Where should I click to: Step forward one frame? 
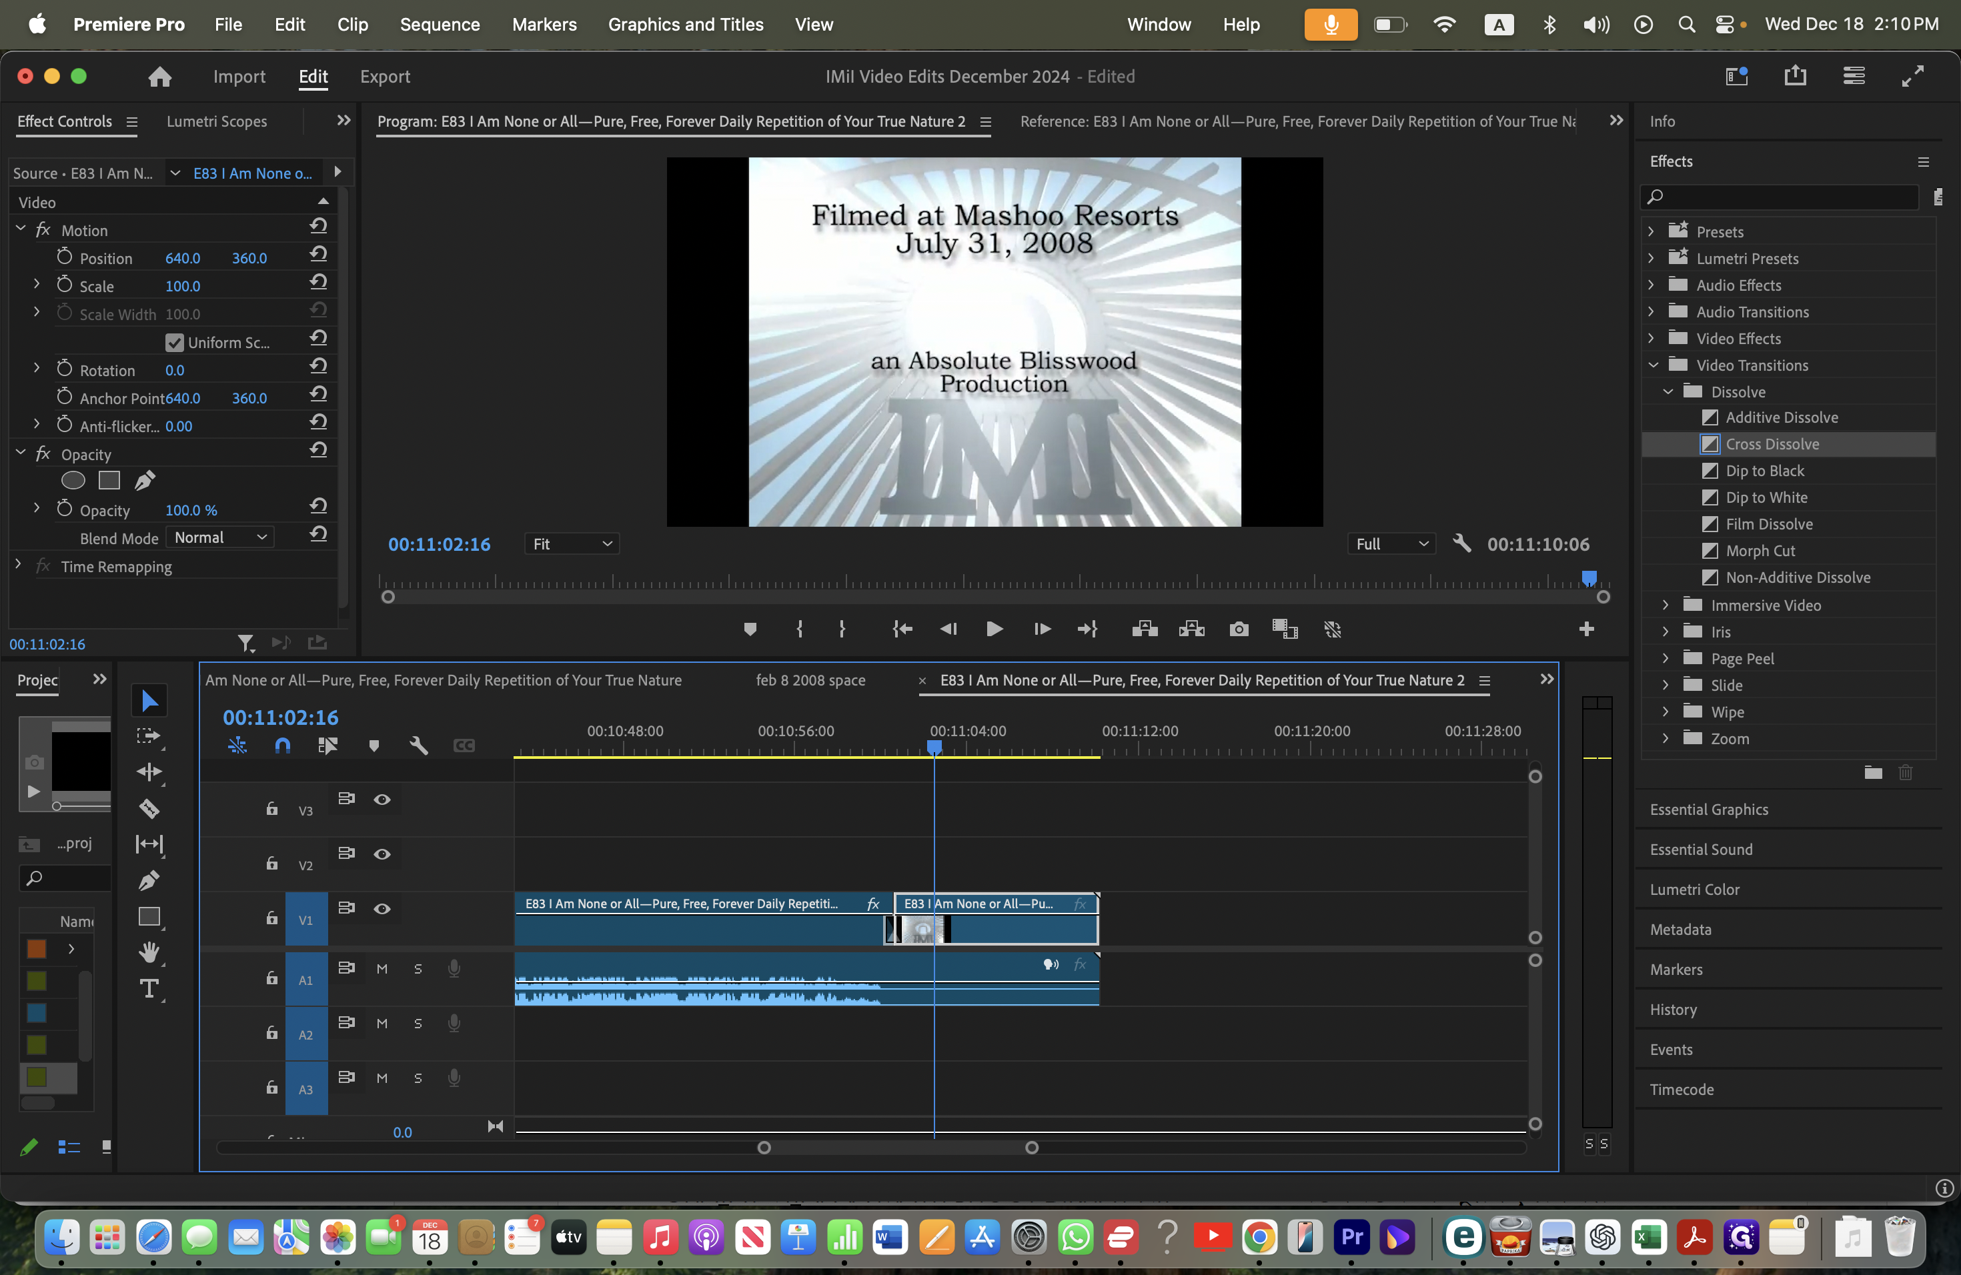[1041, 629]
